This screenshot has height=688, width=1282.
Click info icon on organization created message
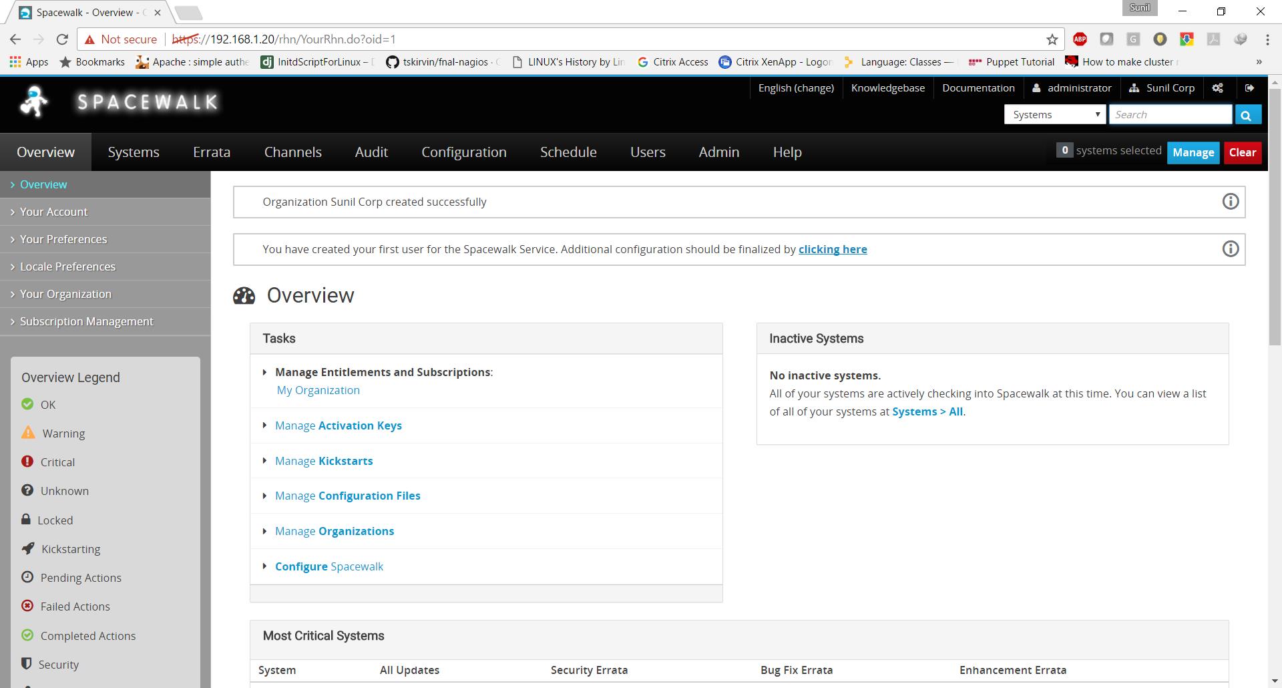pos(1230,202)
